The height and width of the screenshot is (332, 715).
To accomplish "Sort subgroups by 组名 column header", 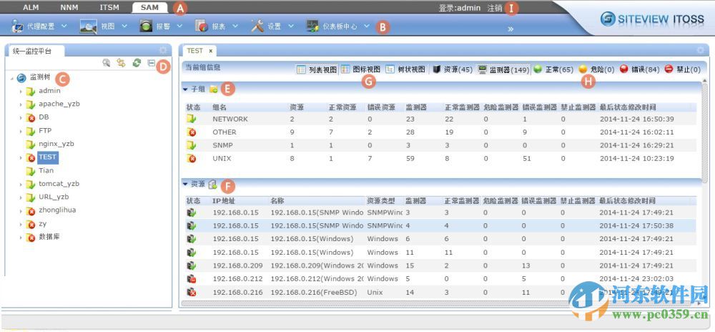I will pyautogui.click(x=220, y=107).
